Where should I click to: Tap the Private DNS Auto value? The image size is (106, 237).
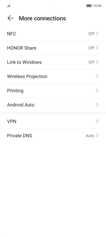(90, 136)
